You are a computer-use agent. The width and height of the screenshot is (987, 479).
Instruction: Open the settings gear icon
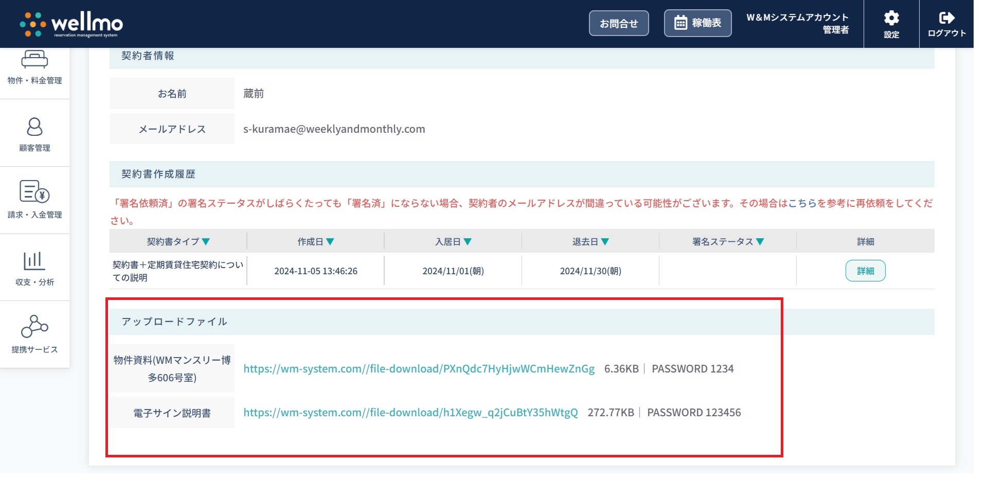click(891, 18)
